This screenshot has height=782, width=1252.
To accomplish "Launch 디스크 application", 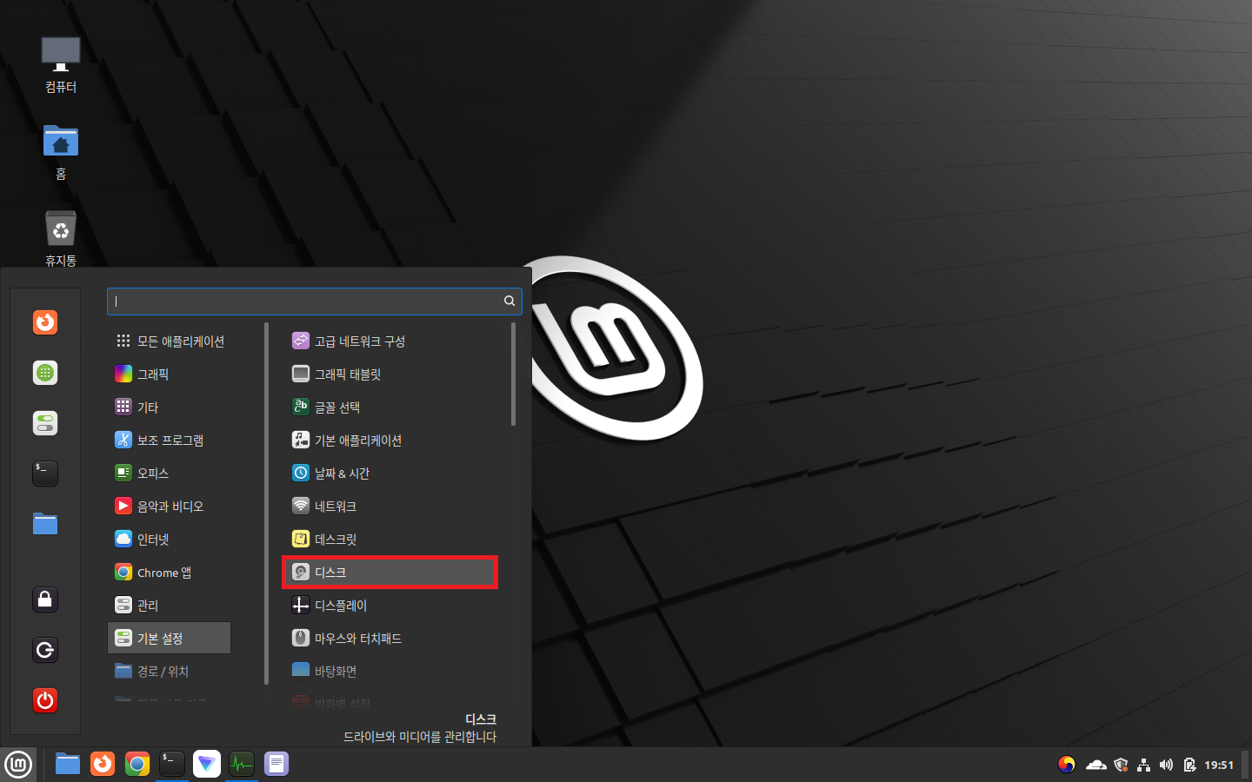I will [x=390, y=573].
